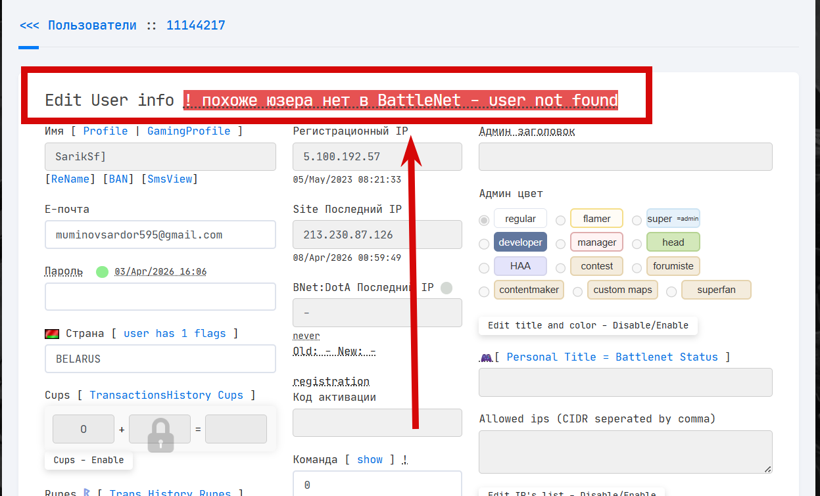This screenshot has width=820, height=496.
Task: Click the Код активации input field
Action: click(377, 422)
